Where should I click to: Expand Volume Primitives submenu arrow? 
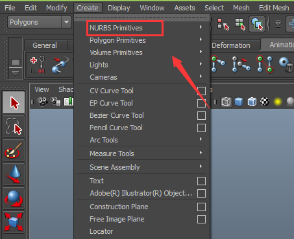click(x=201, y=52)
